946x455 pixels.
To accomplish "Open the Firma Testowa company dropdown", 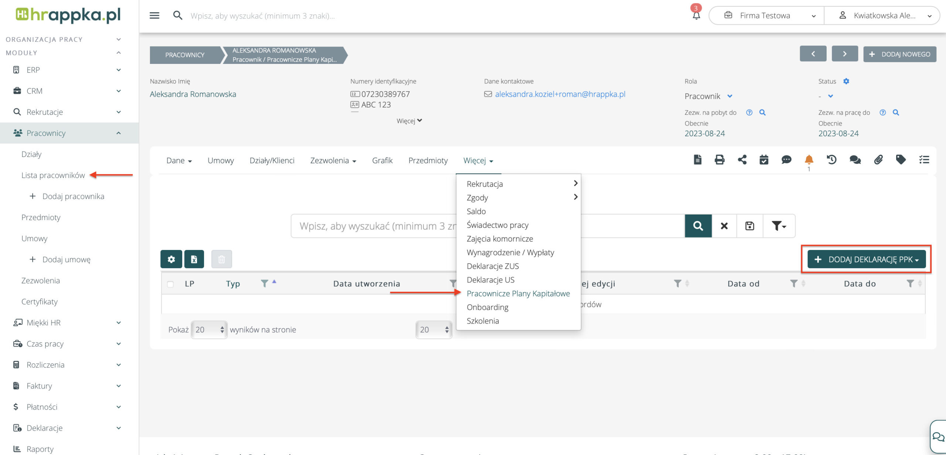I will point(766,16).
